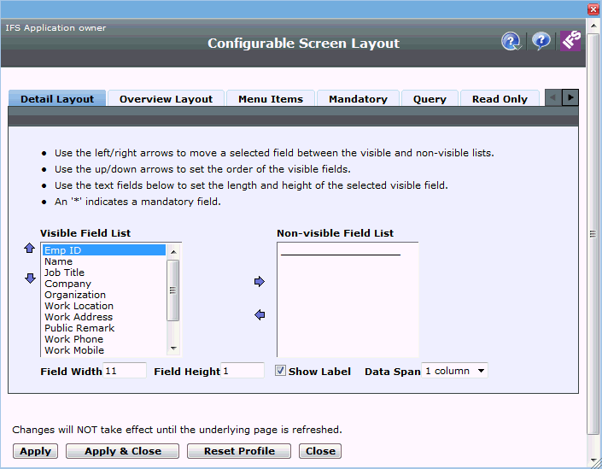
Task: Toggle the Show Label checkbox
Action: point(280,371)
